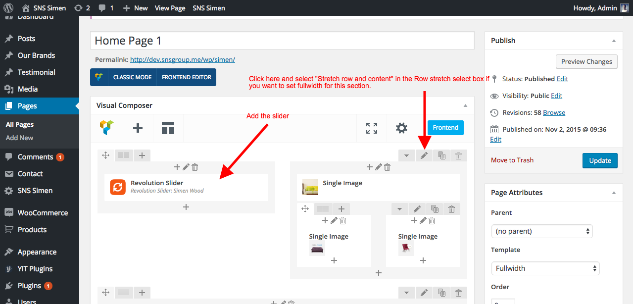Screen dimensions: 633x304
Task: Toggle Visual Composer fullscreen mode icon
Action: click(372, 128)
